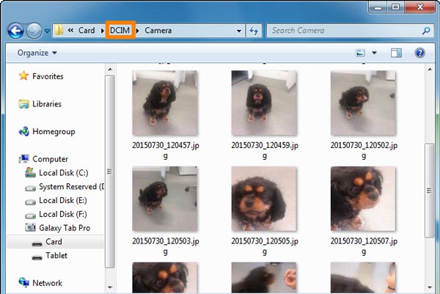
Task: Select Computer in the navigation pane
Action: 50,159
